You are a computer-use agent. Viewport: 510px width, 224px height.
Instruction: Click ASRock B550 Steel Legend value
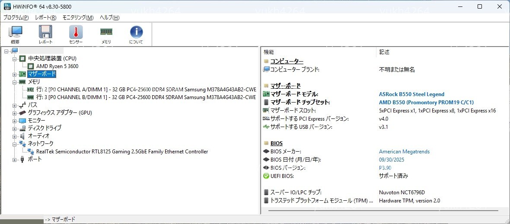pyautogui.click(x=411, y=94)
